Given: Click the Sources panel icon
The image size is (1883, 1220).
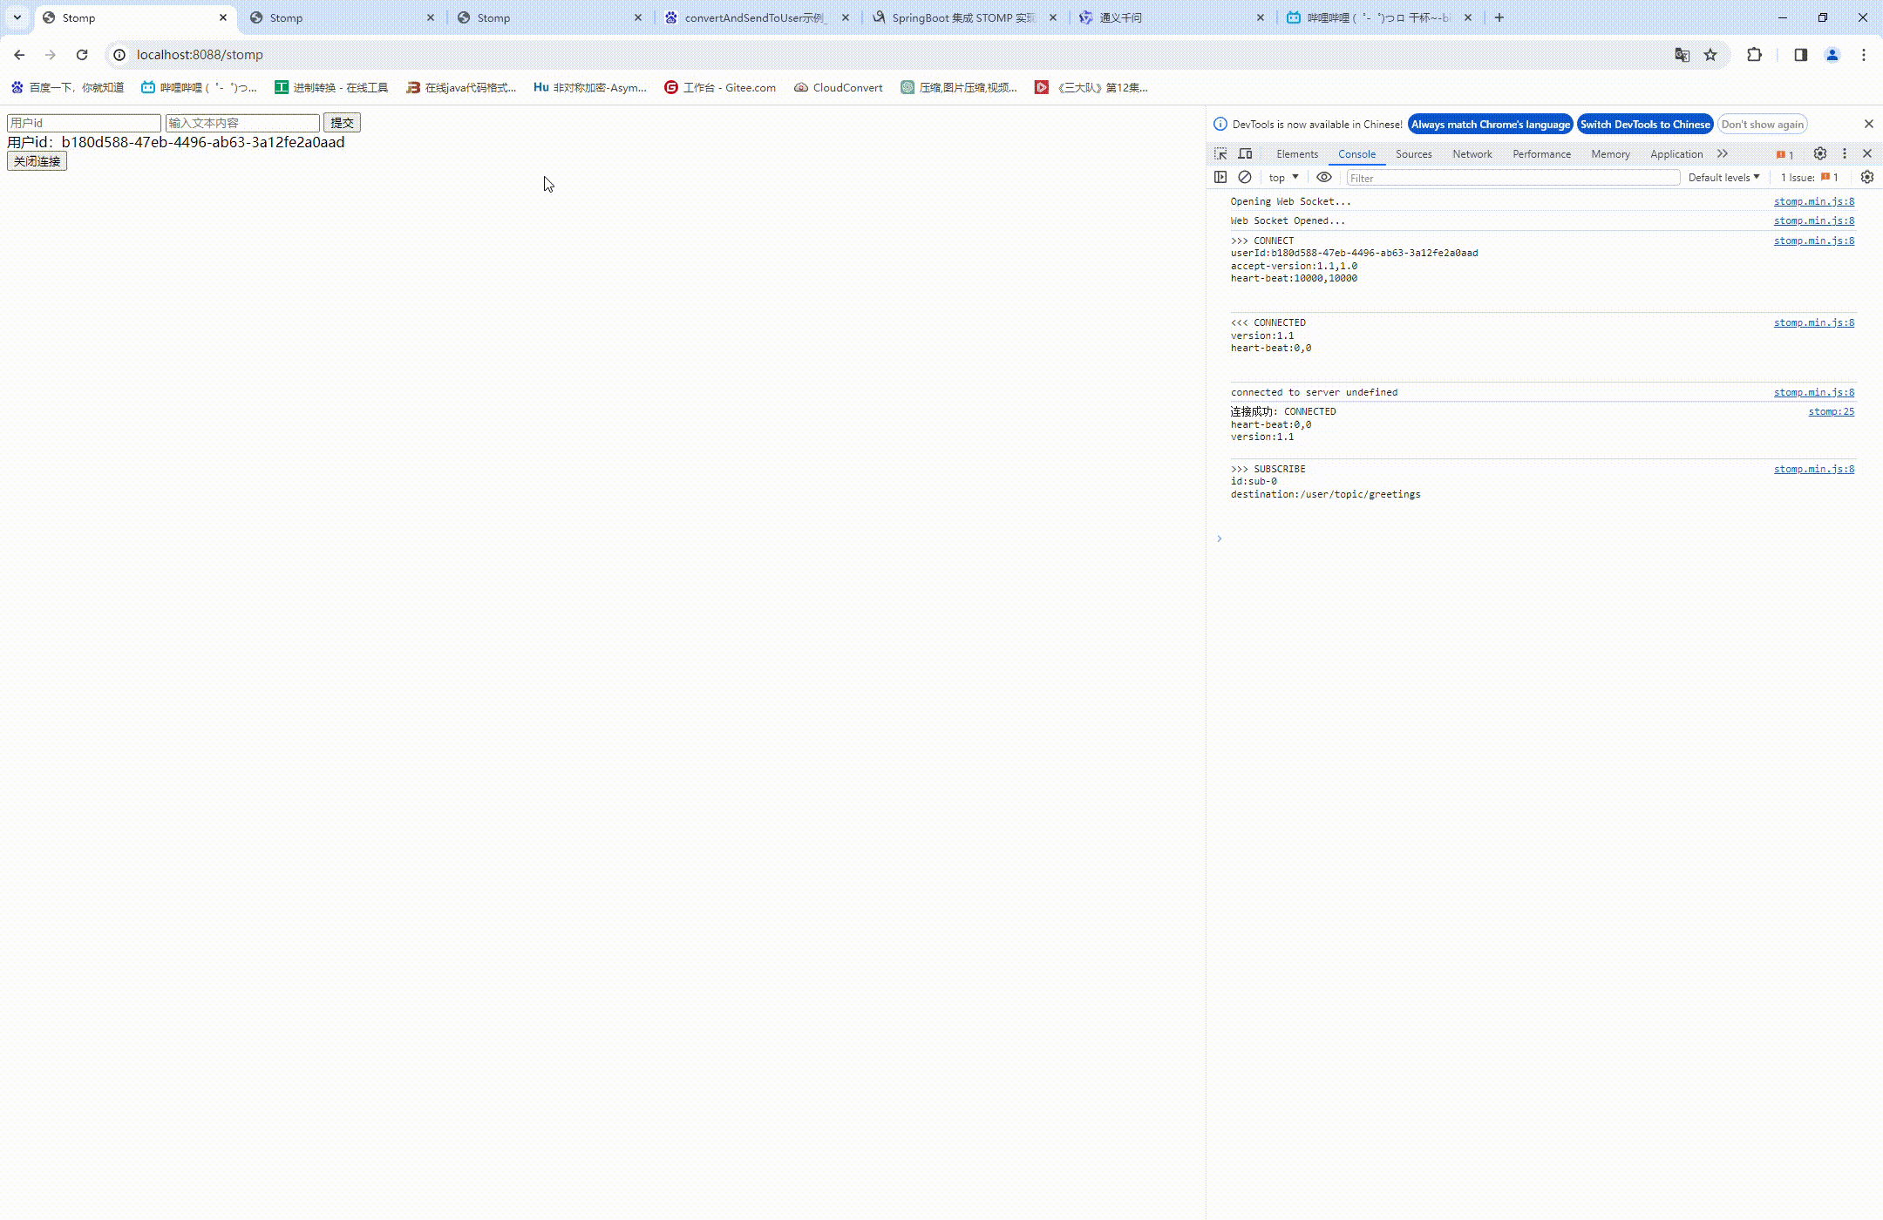Looking at the screenshot, I should click(1414, 153).
